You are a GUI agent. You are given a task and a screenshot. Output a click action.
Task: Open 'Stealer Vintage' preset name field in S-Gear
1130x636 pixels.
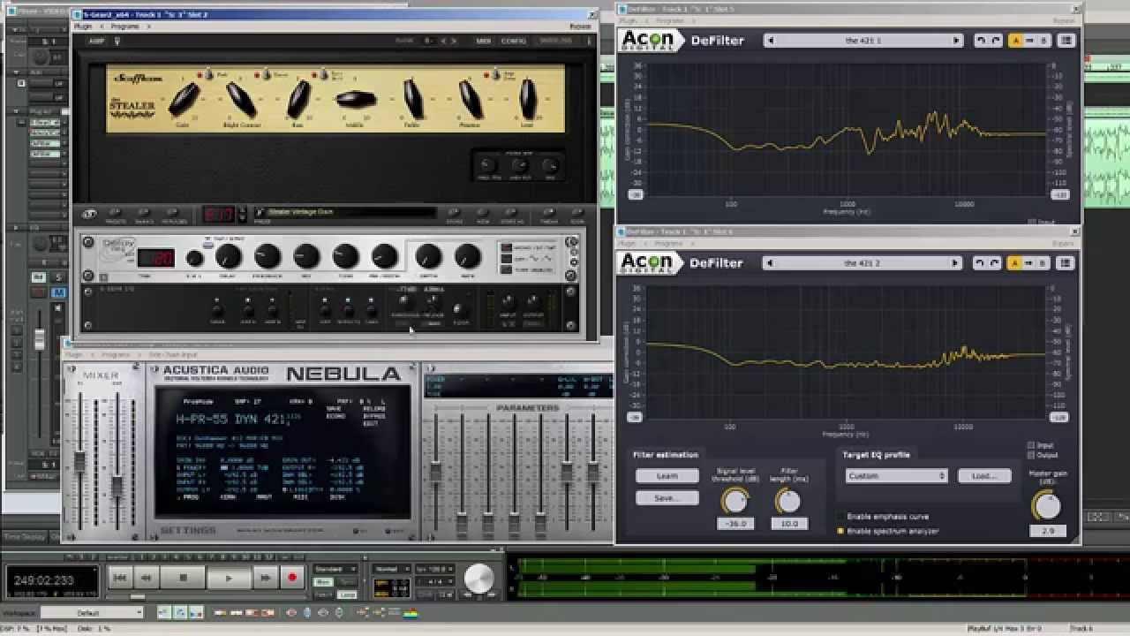click(x=344, y=212)
